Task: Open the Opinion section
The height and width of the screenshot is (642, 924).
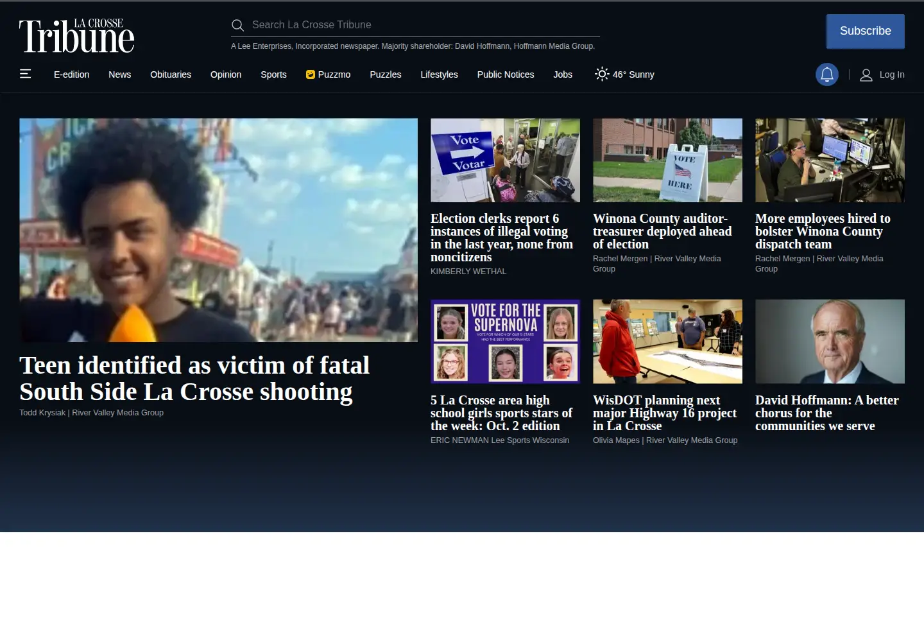Action: (x=226, y=74)
